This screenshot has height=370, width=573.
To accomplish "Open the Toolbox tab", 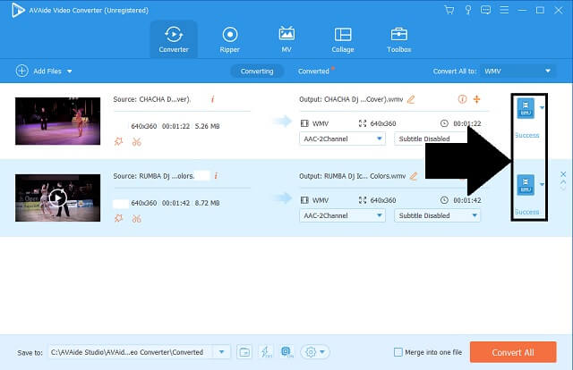I will (398, 39).
